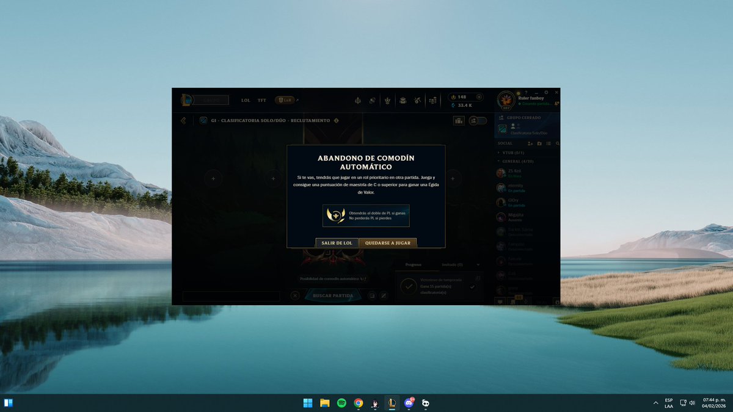Toggle the open/closed party switch

pyautogui.click(x=478, y=121)
